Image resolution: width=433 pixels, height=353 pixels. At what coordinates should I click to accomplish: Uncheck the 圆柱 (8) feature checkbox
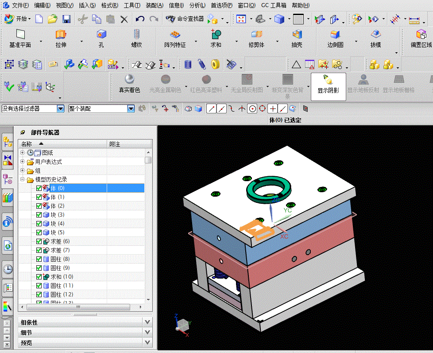coord(39,259)
